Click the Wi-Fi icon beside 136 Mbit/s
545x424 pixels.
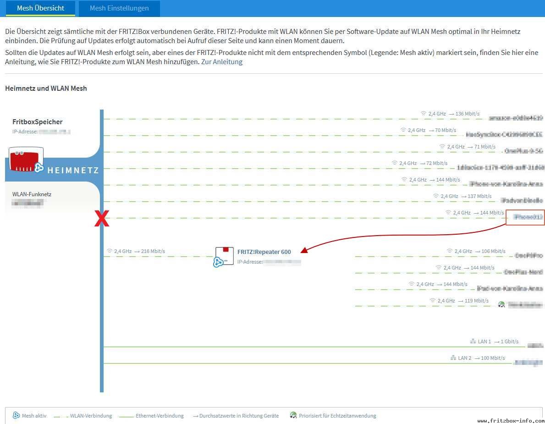click(424, 114)
